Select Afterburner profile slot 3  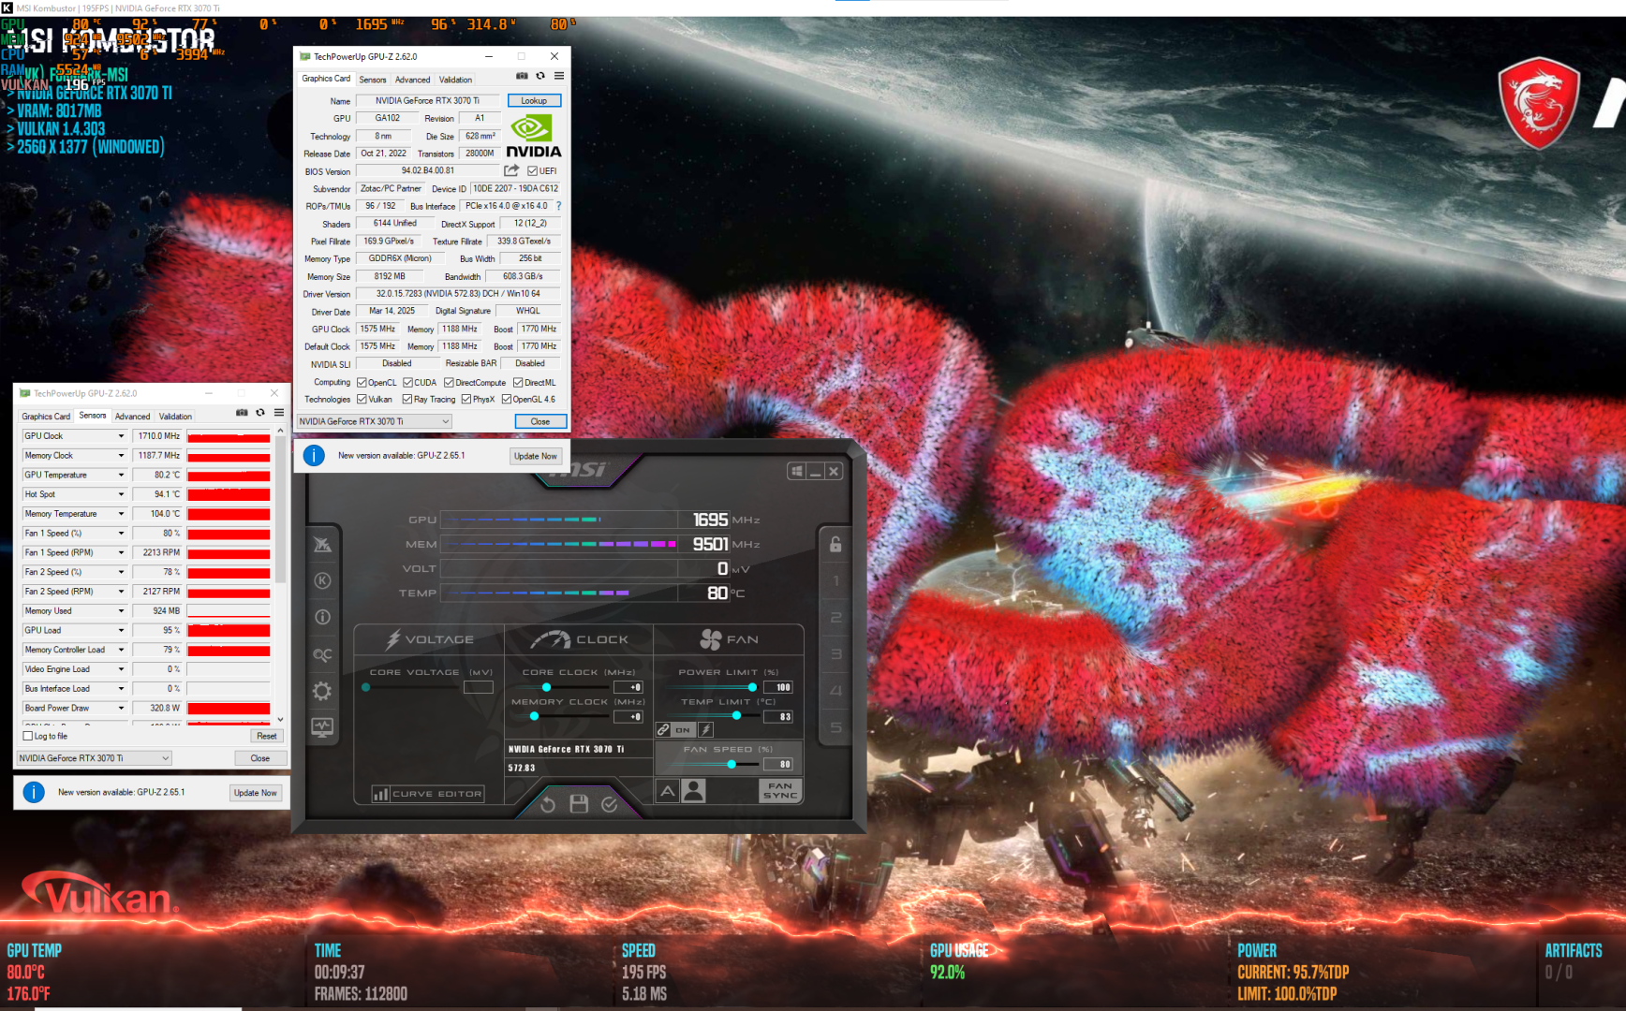tap(835, 654)
